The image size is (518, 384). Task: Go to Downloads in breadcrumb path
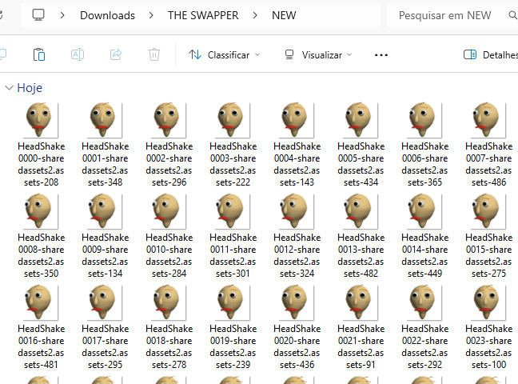(107, 15)
